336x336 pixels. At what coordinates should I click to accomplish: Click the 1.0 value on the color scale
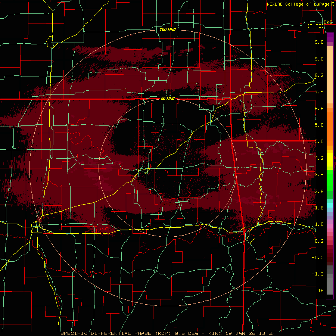click(x=319, y=224)
